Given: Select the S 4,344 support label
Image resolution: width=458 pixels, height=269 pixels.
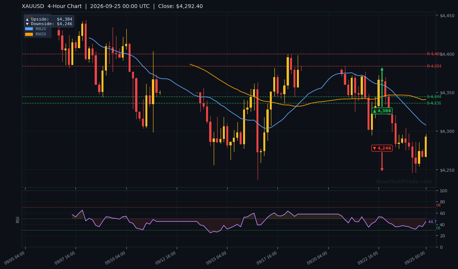Looking at the screenshot, I should [x=434, y=97].
